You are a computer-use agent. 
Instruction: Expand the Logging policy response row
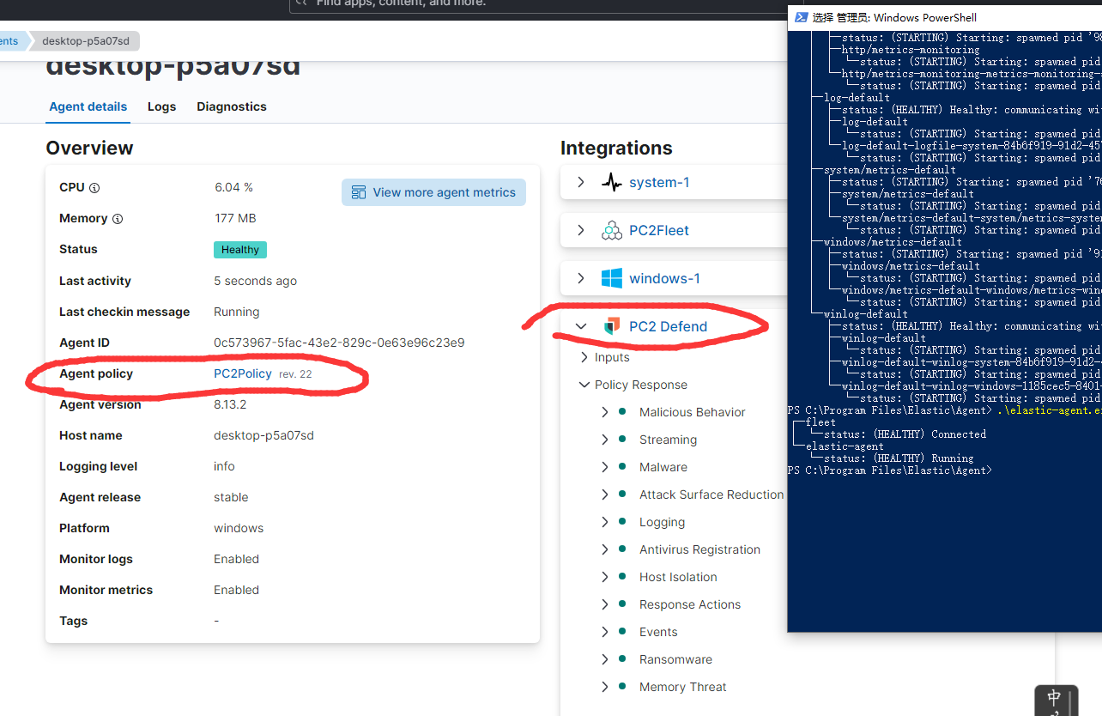(x=605, y=522)
